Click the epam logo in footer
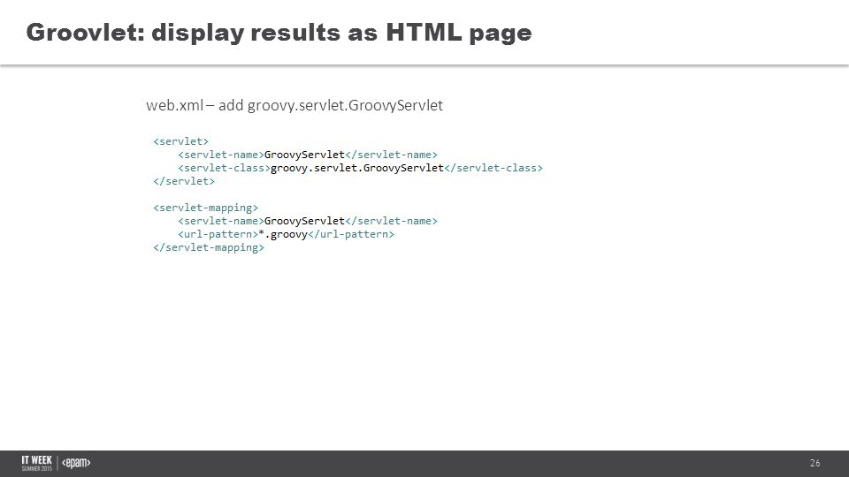This screenshot has height=477, width=849. [x=76, y=463]
